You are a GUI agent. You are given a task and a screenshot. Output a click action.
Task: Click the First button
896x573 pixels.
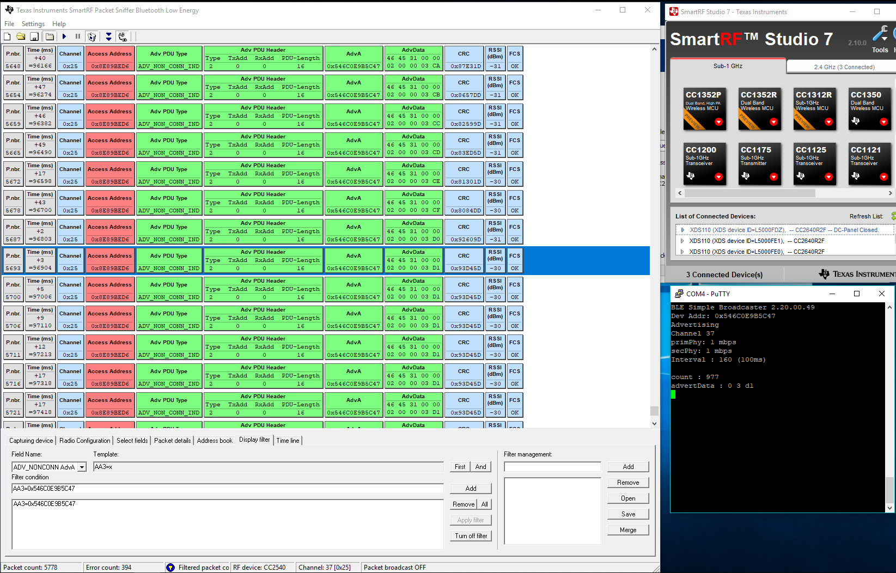pos(460,467)
